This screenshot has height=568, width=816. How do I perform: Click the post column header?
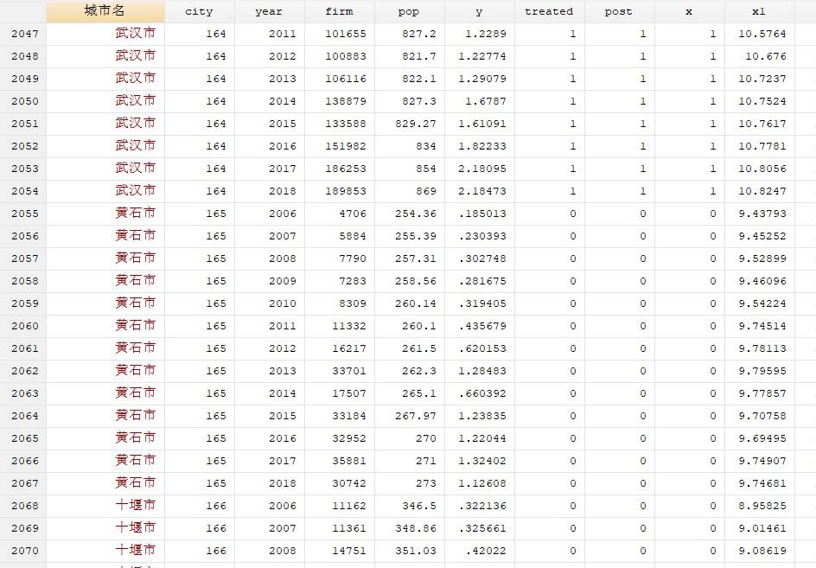click(619, 11)
